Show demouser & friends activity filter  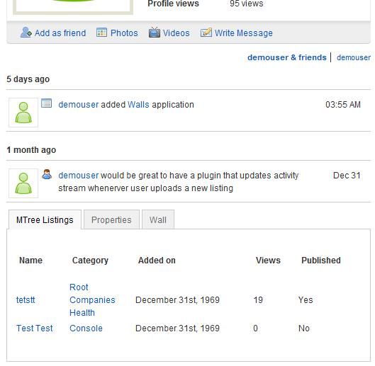(287, 57)
